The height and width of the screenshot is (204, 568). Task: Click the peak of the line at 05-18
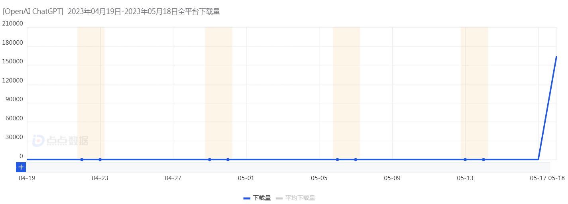click(x=556, y=57)
